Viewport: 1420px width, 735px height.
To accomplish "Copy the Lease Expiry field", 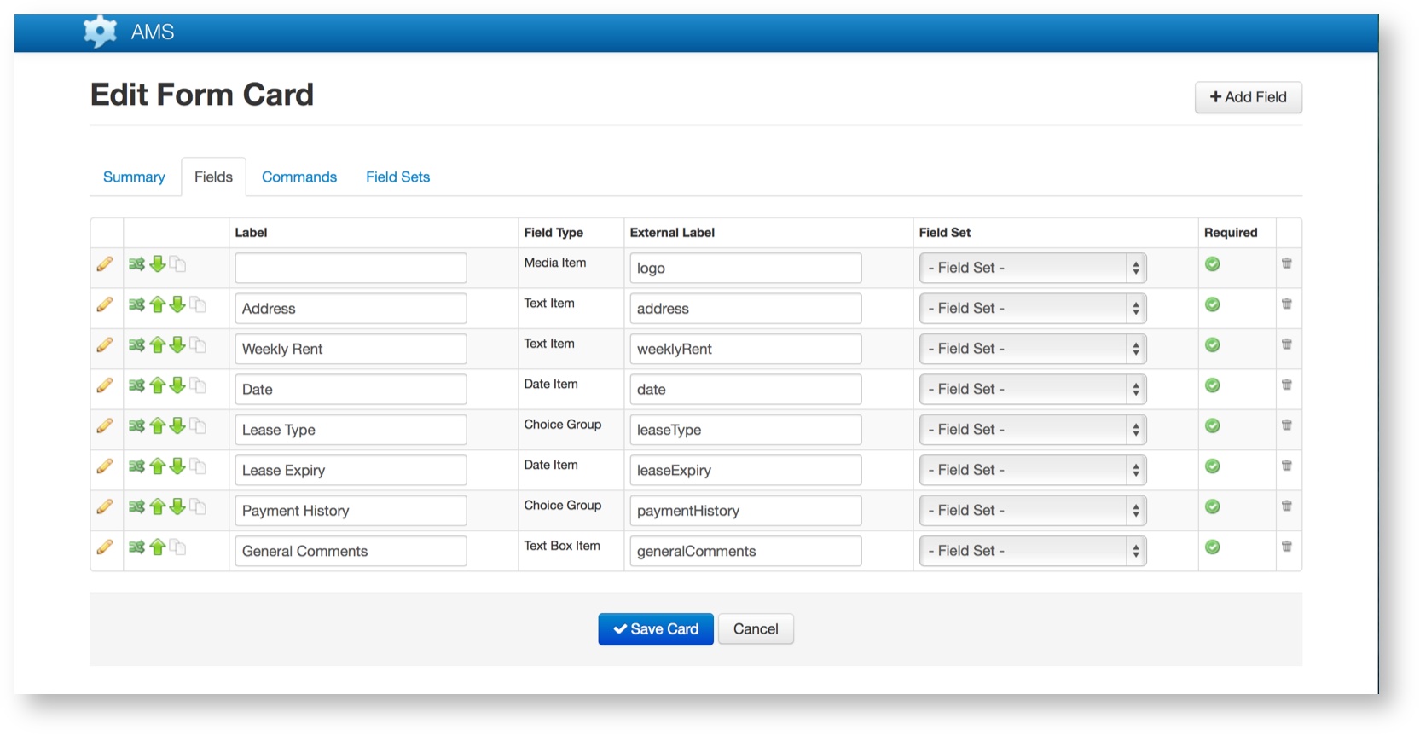I will (198, 466).
